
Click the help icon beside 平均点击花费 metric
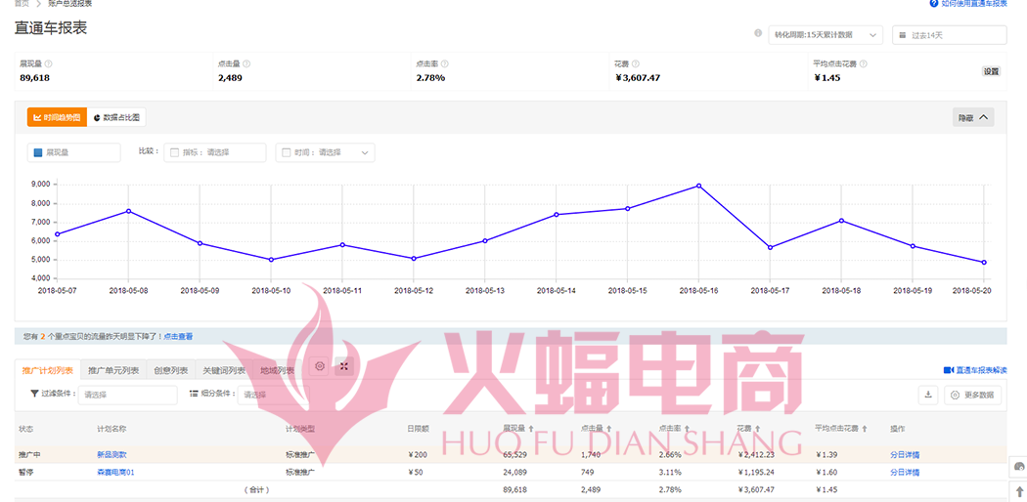[864, 64]
